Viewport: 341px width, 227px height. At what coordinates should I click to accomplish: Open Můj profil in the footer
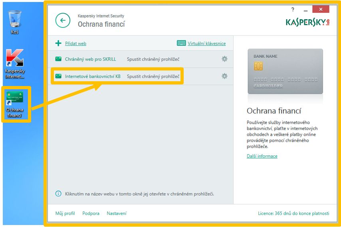tap(65, 213)
